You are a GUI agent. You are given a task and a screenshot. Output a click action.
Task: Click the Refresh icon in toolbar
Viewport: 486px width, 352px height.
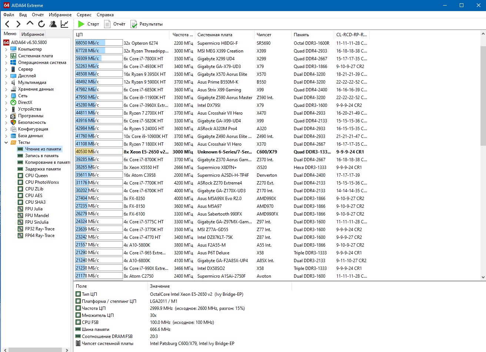pos(41,24)
